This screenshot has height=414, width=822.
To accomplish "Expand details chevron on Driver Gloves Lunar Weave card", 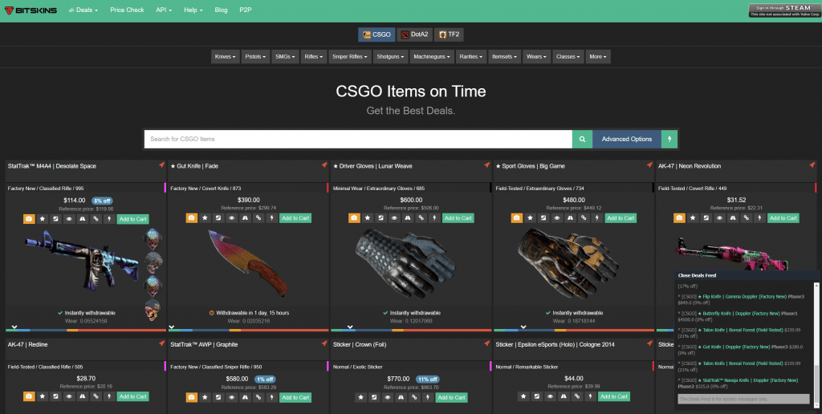I will click(350, 327).
